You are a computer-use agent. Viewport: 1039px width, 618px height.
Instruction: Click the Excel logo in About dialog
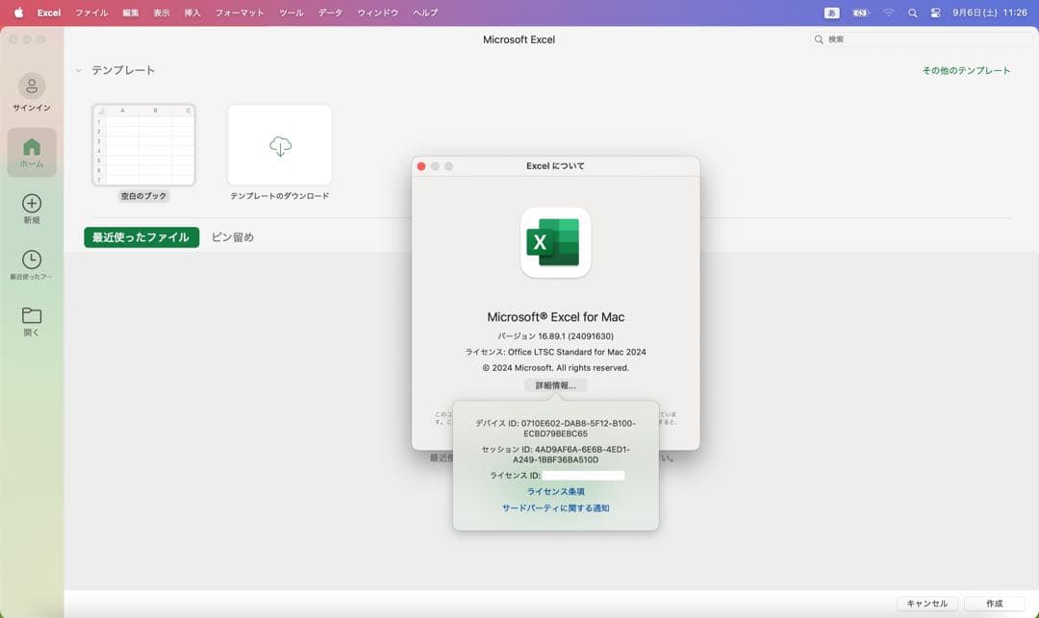(555, 242)
